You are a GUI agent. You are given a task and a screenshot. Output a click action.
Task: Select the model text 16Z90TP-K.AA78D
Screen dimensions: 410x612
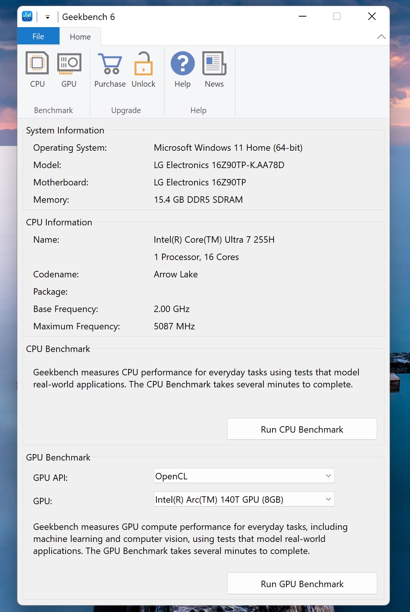click(248, 165)
